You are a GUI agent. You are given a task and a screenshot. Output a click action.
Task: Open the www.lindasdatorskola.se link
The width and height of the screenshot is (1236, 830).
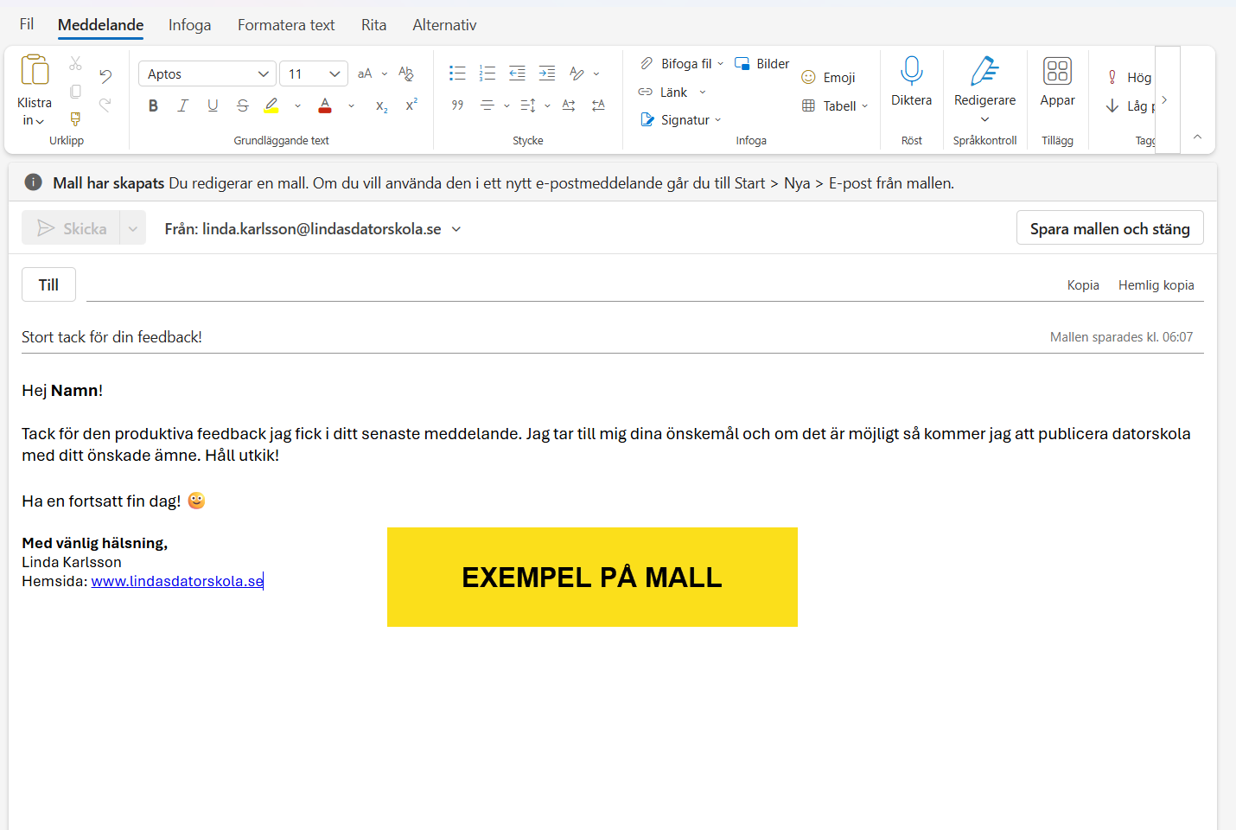[177, 581]
